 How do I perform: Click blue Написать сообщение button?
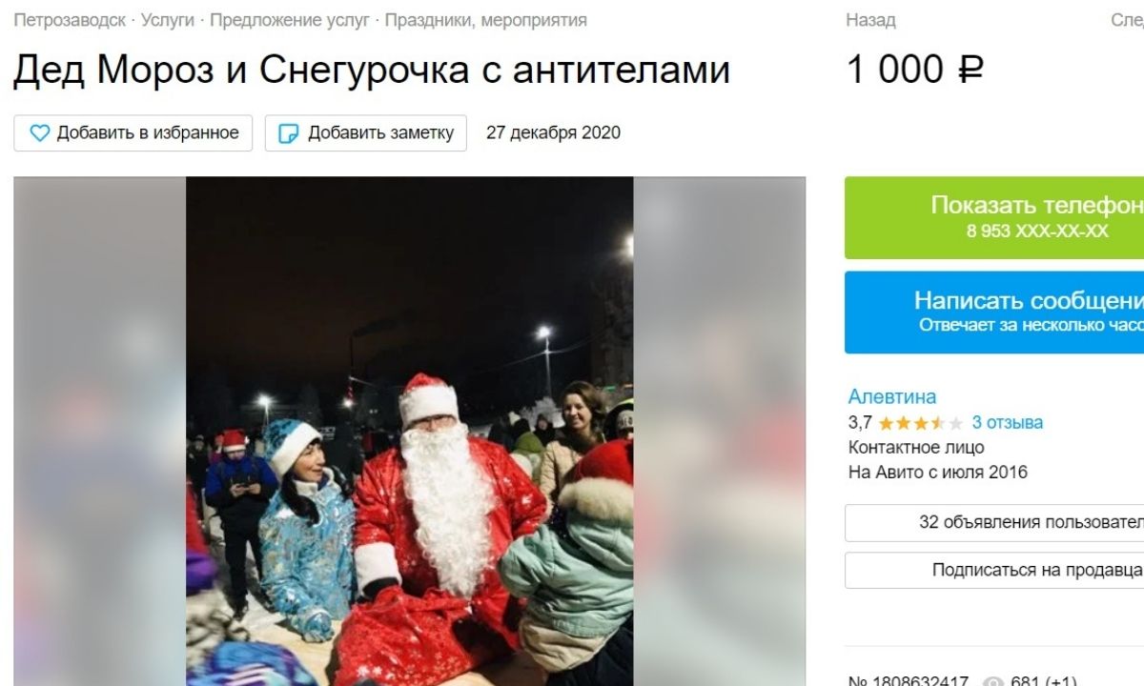994,313
